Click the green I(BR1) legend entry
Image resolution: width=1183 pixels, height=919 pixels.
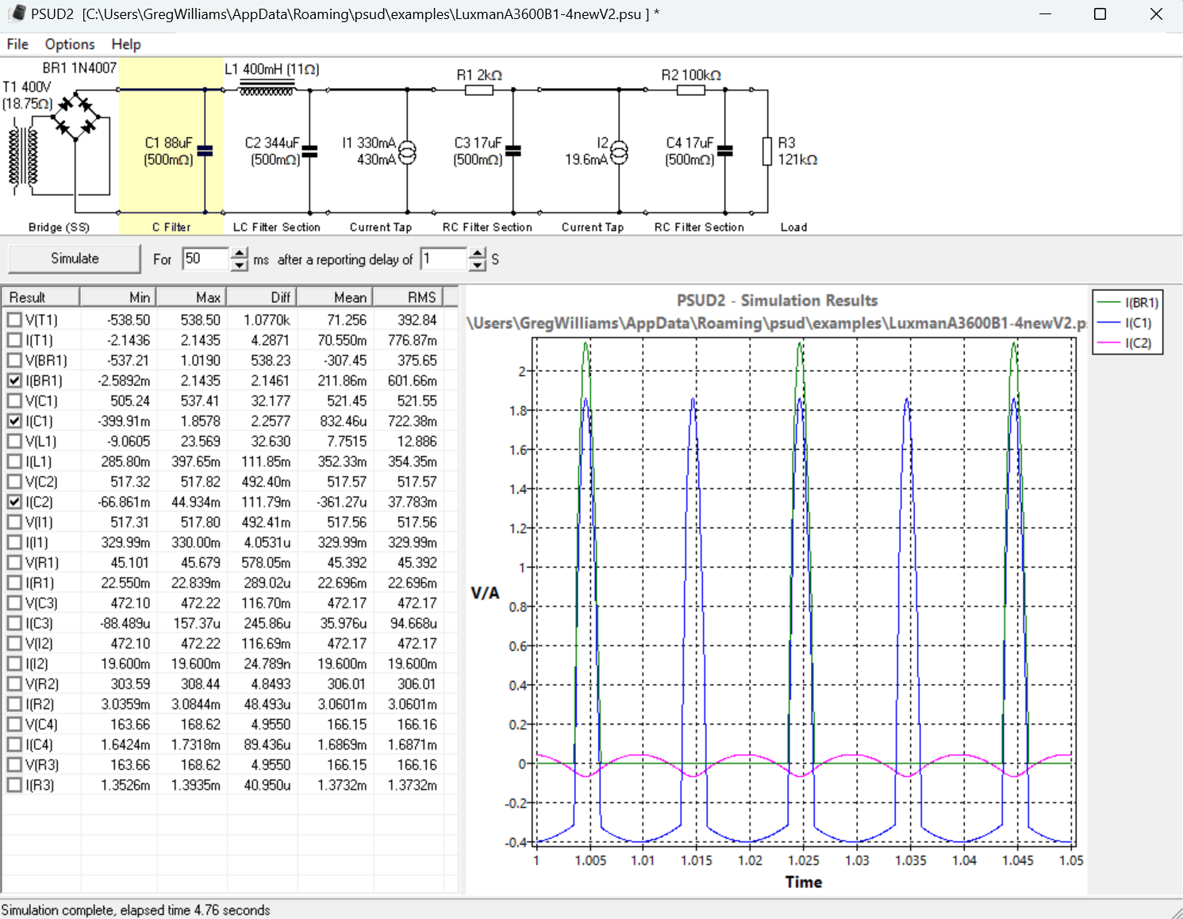1128,302
